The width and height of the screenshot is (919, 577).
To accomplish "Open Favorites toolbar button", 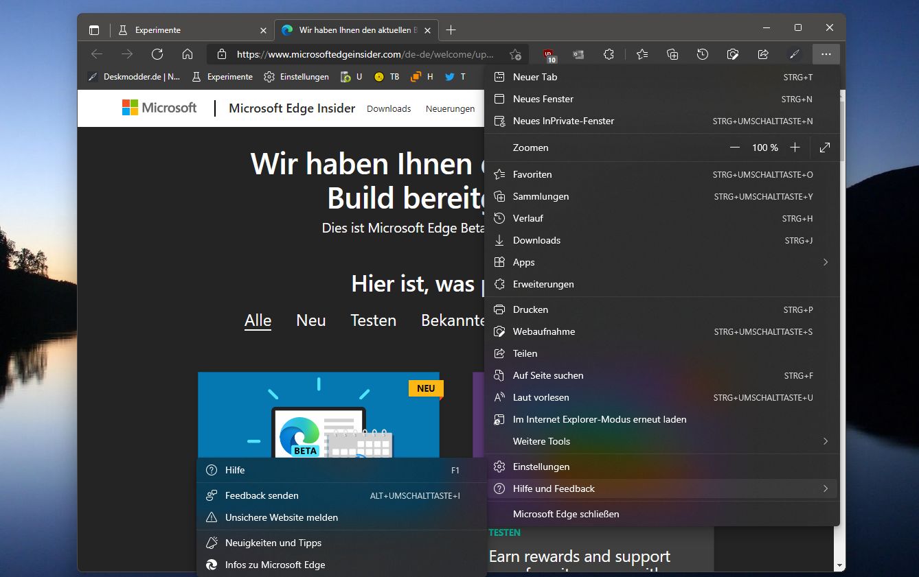I will (x=642, y=54).
